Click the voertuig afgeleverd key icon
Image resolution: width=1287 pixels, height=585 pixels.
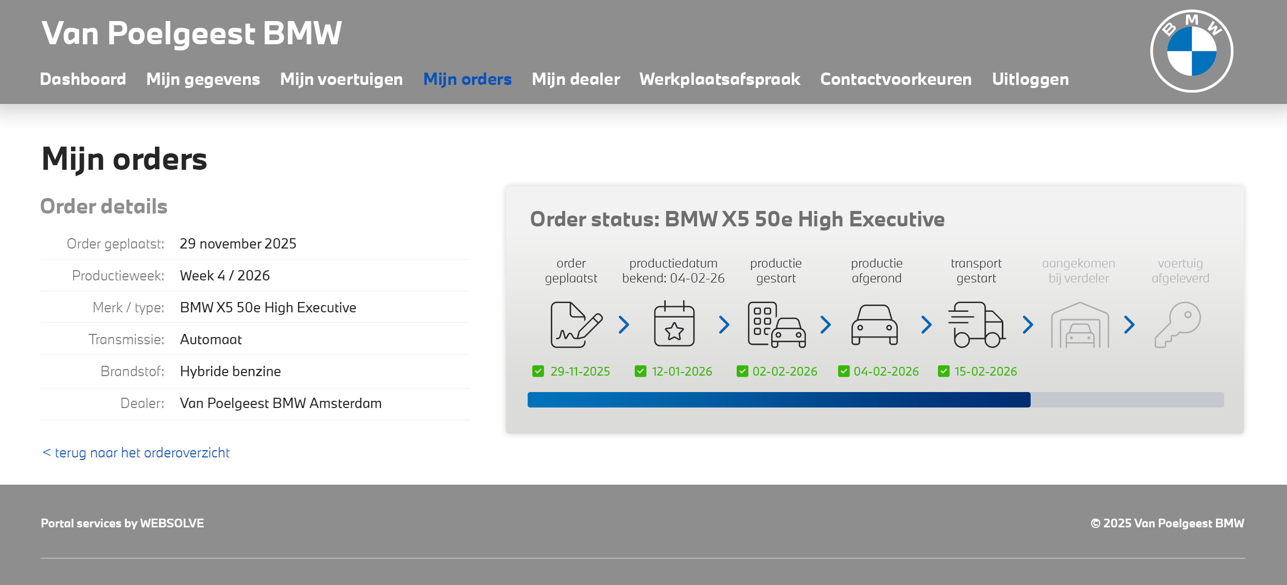(x=1178, y=325)
